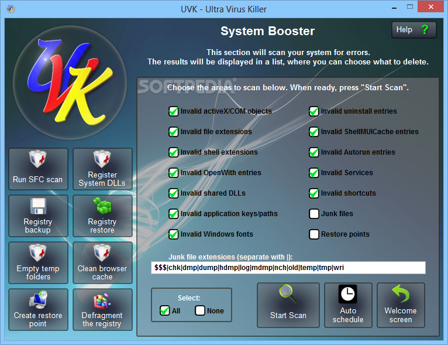Click the Clean browser cache shield icon
This screenshot has height=345, width=448.
click(x=102, y=252)
